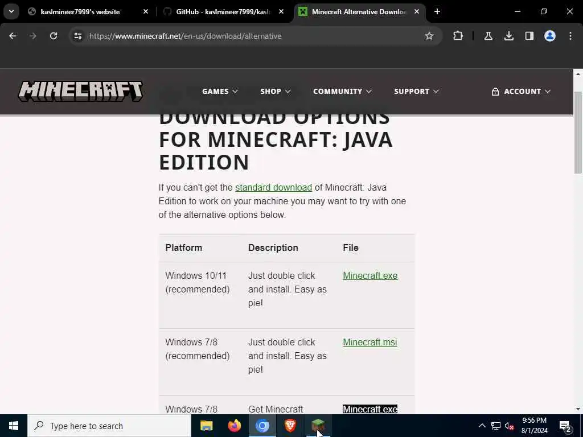
Task: Click the highlighted Minecraft.exe link
Action: (x=370, y=409)
